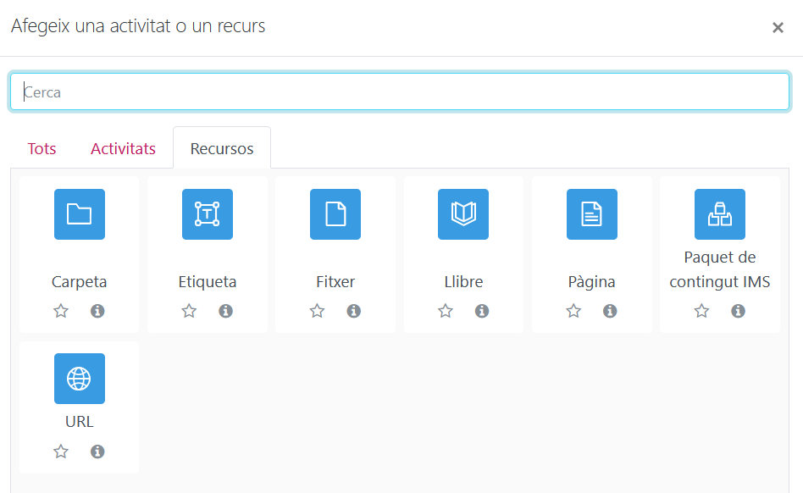Choose the Etiqueta label resource icon

pos(208,214)
